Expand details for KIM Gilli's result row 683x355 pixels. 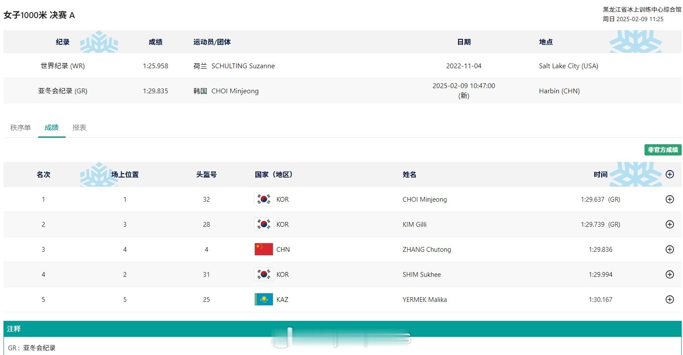[x=670, y=224]
